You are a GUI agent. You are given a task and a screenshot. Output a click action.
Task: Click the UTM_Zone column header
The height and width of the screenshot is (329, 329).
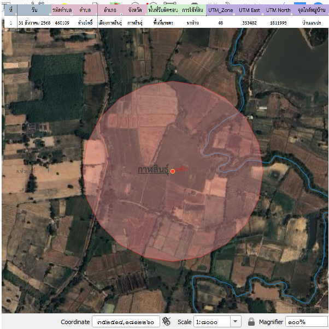click(220, 10)
